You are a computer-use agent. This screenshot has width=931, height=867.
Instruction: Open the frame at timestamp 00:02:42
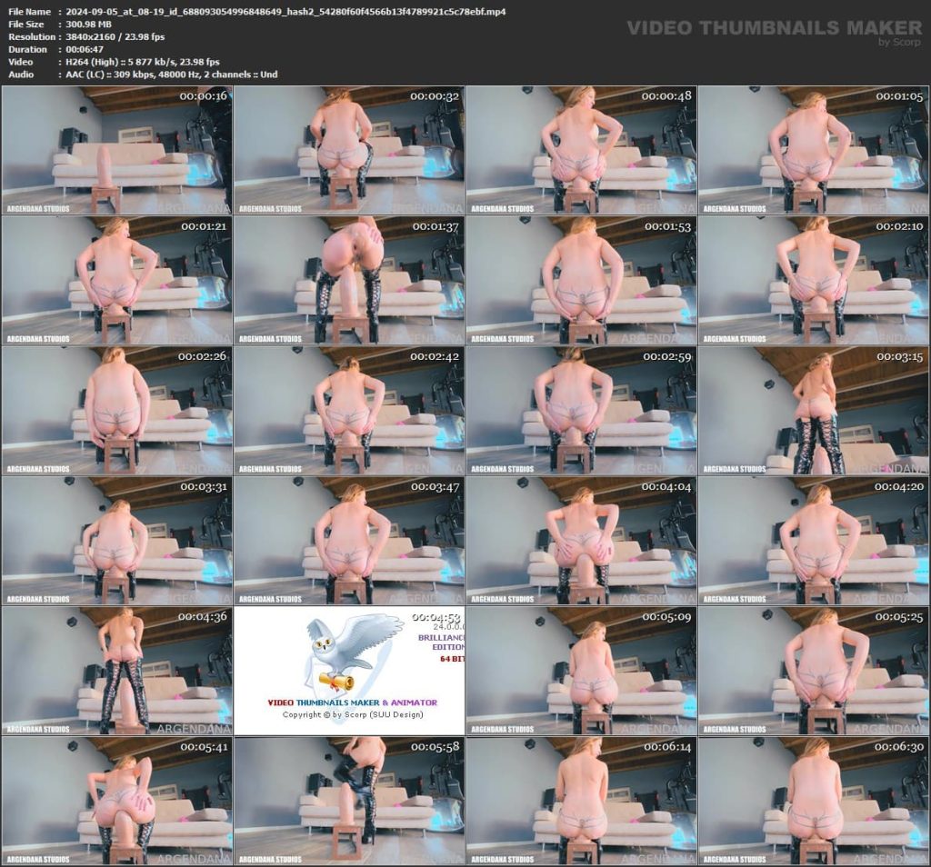click(349, 410)
